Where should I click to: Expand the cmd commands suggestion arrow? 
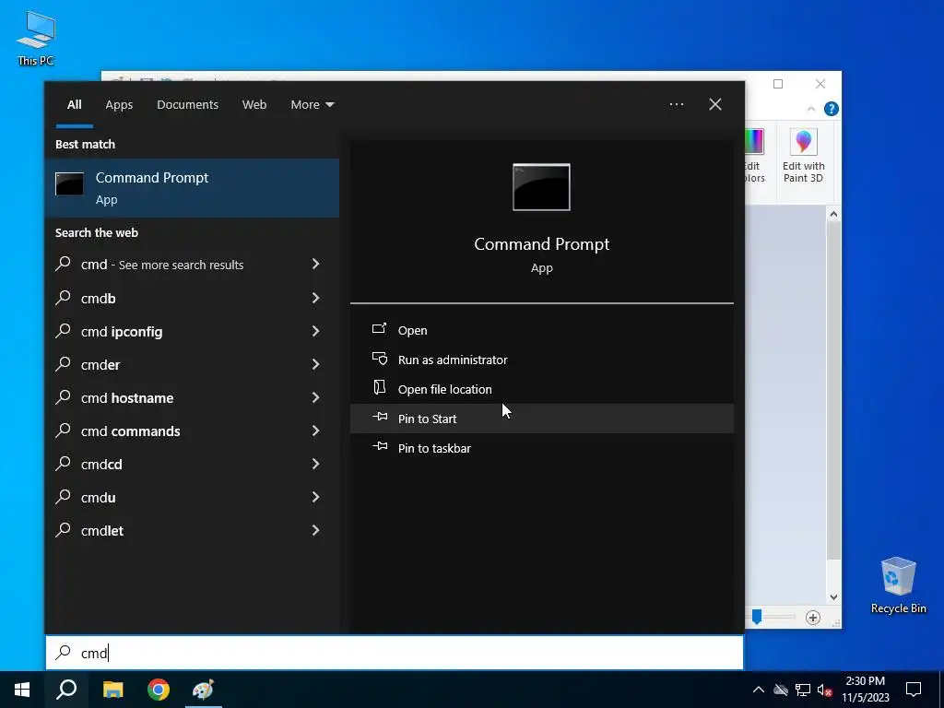(x=315, y=431)
